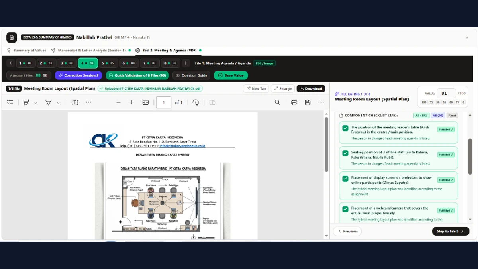Click the zoom in plus icon
Viewport: 478px width, 269px height.
pyautogui.click(x=131, y=102)
